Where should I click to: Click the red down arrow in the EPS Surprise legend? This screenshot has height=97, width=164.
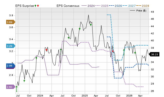point(38,6)
